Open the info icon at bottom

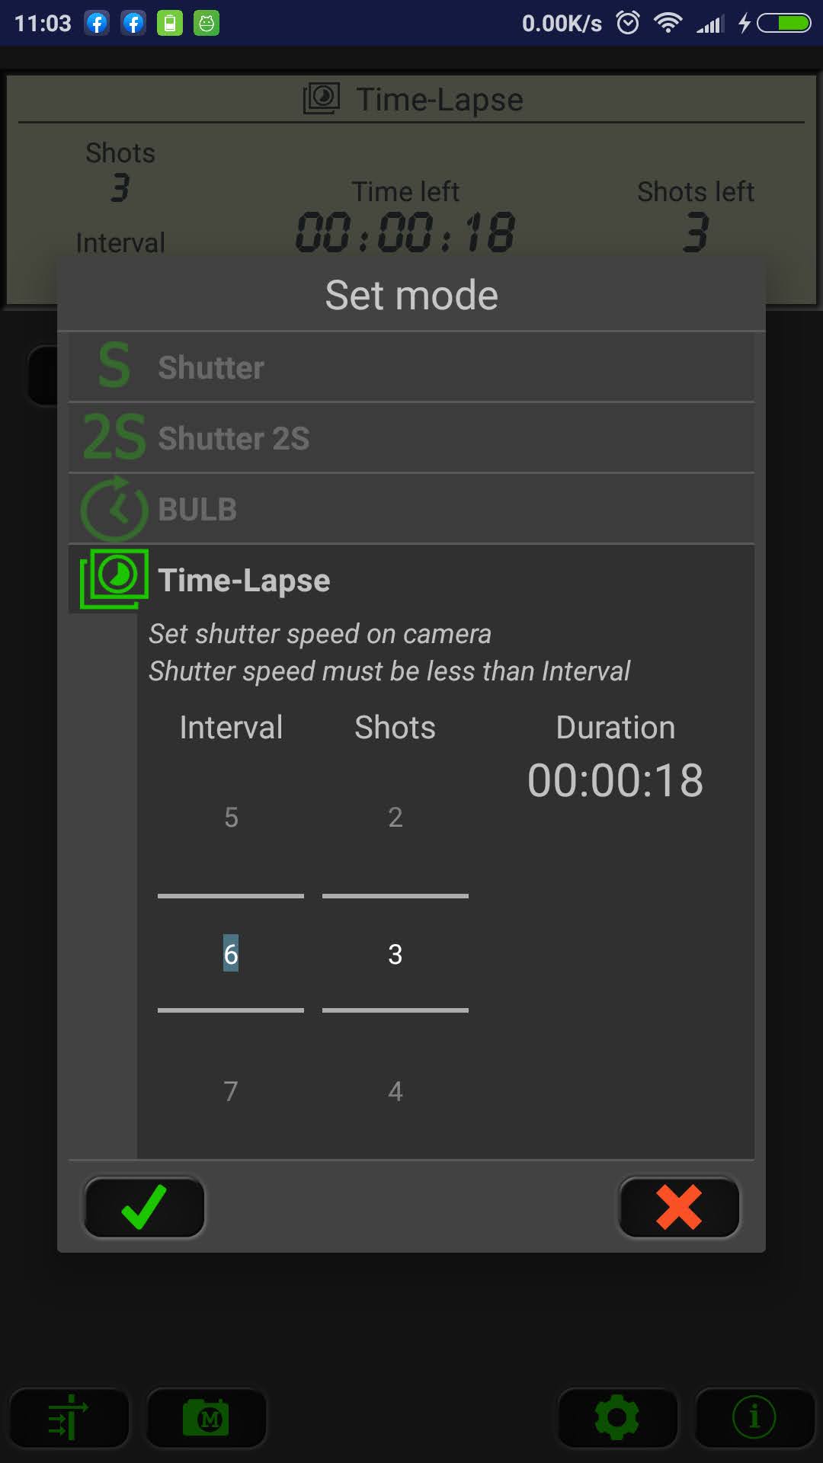pos(754,1418)
